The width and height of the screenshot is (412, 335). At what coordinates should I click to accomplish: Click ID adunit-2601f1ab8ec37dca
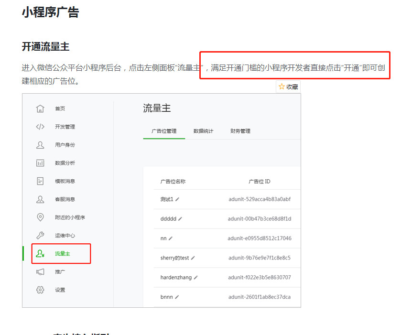pos(260,297)
